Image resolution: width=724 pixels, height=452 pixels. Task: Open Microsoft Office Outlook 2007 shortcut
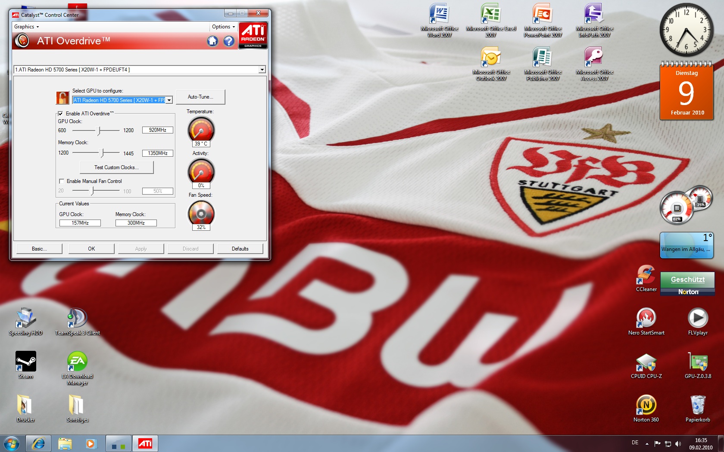491,64
